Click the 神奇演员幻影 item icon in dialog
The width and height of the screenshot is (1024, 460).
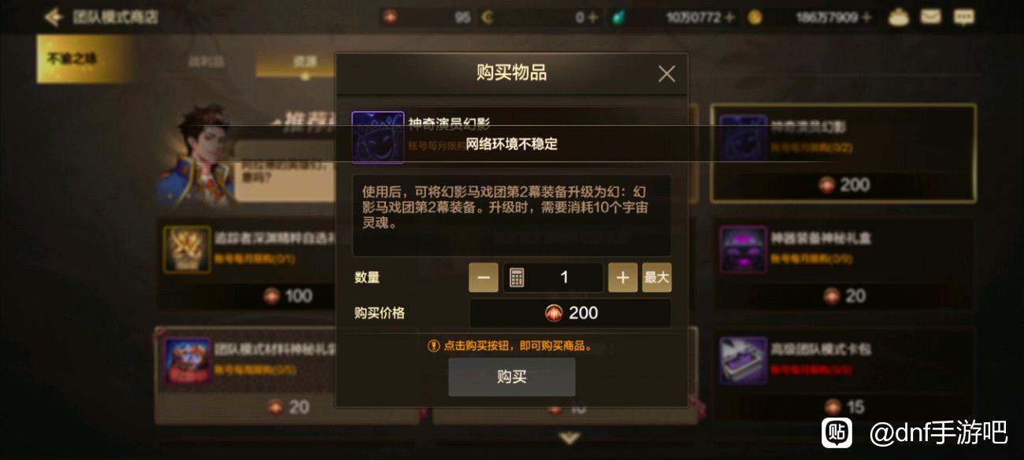[378, 138]
